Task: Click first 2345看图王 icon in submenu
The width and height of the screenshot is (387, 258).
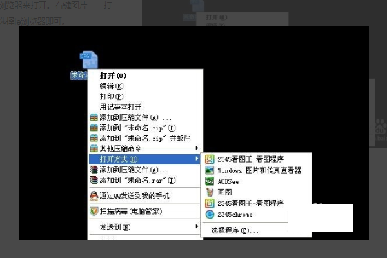Action: tap(210, 159)
